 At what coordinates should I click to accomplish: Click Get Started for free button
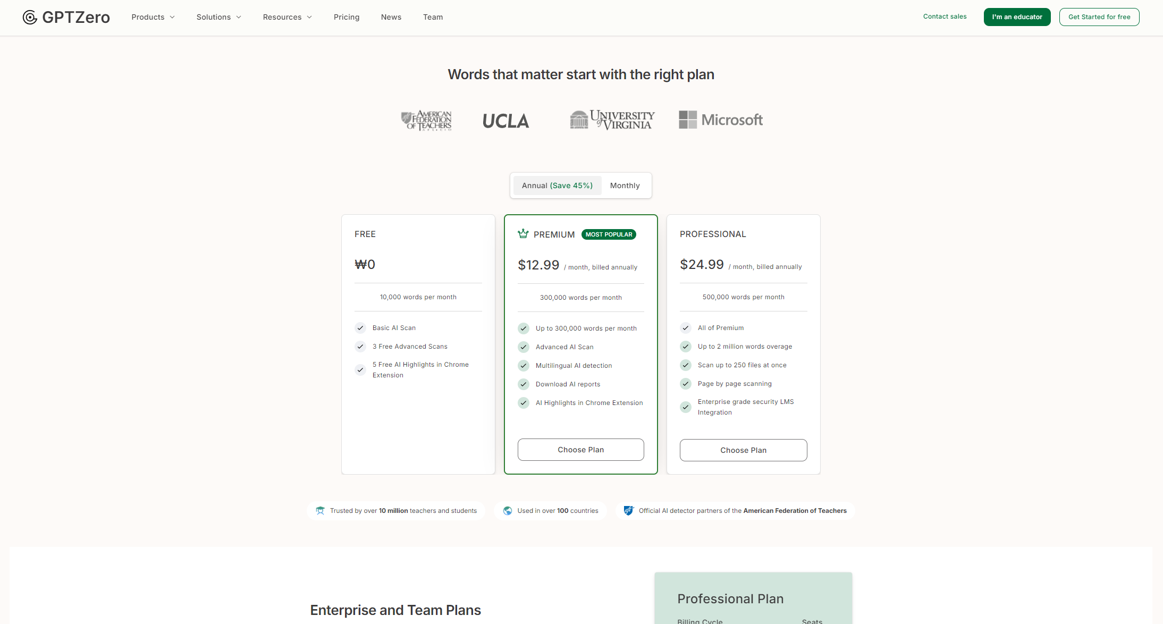tap(1099, 17)
